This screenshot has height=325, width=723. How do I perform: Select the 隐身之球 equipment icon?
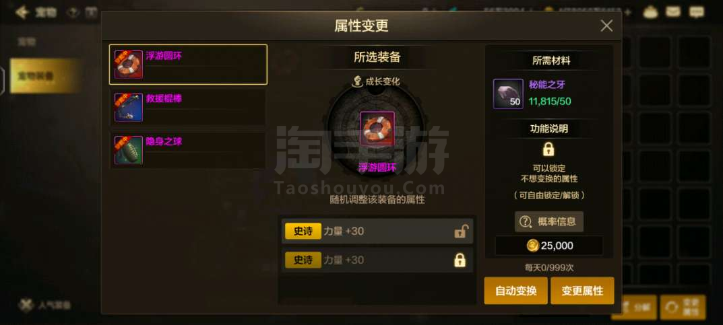click(129, 150)
